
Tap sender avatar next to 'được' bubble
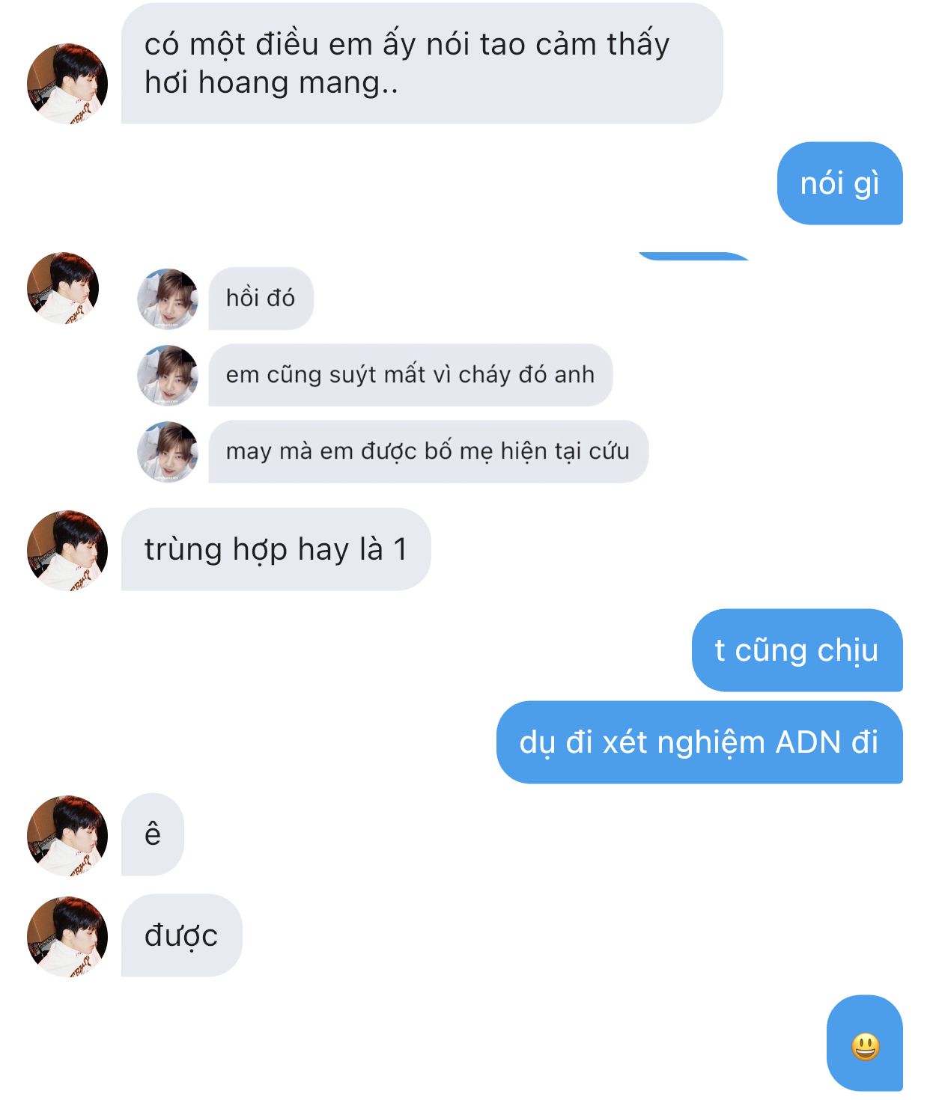tap(67, 936)
